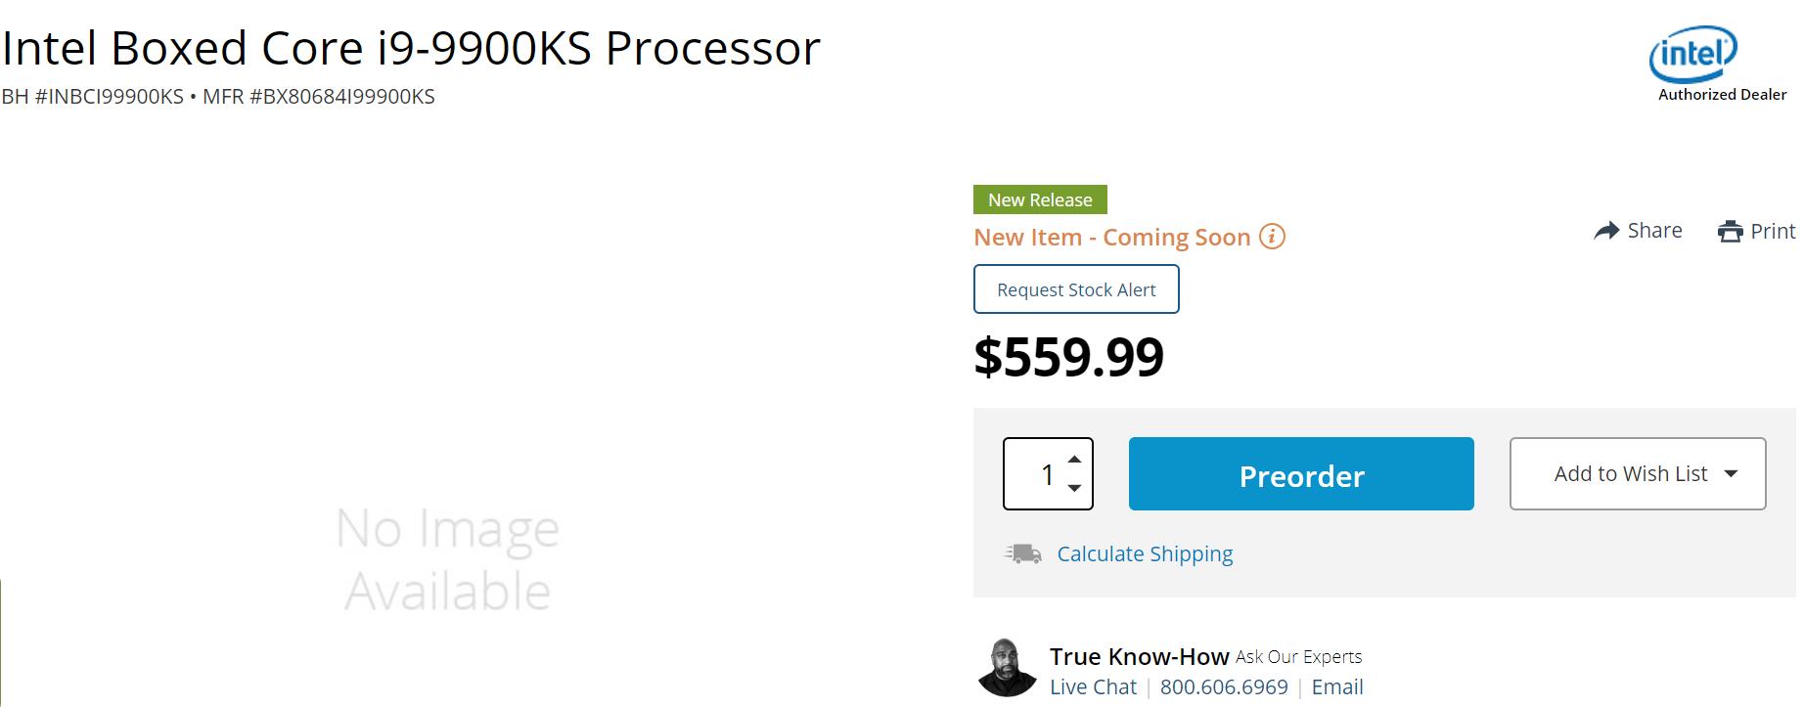Screen dimensions: 1804x707
Task: Click the shipping truck icon
Action: pyautogui.click(x=1023, y=554)
